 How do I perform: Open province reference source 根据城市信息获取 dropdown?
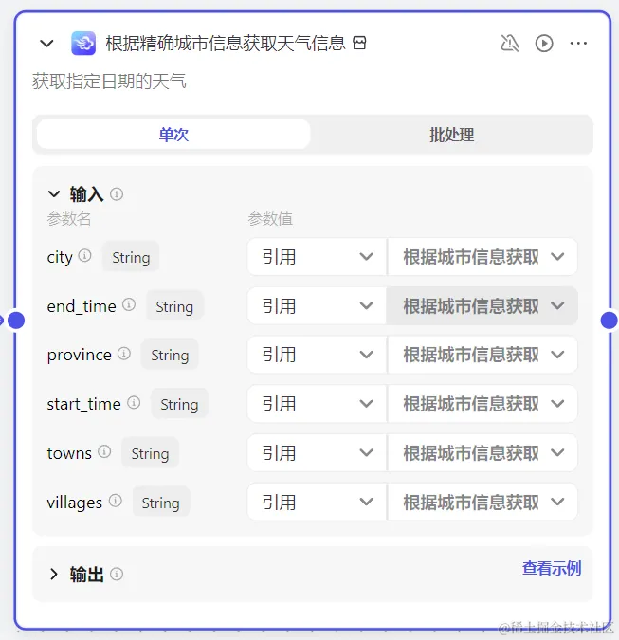click(x=482, y=355)
